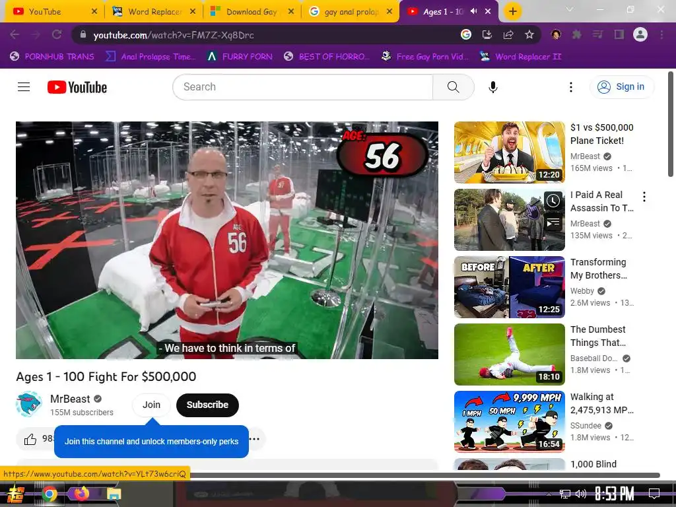Click the page vertical scrollbar
The height and width of the screenshot is (507, 676).
(x=671, y=124)
